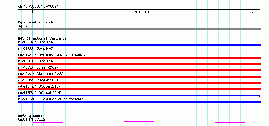269x126 pixels.
Task: Click the 4q13.3 band label
Action: [x=24, y=26]
